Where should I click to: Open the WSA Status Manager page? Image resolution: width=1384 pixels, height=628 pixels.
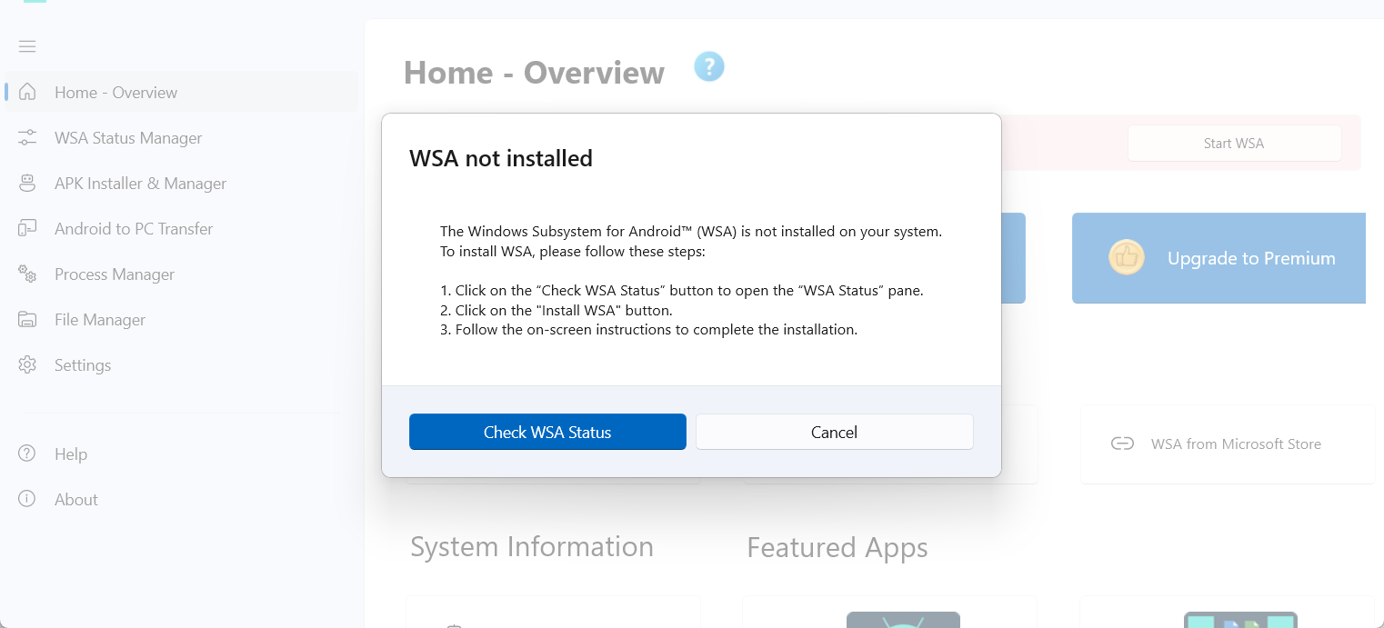click(128, 138)
